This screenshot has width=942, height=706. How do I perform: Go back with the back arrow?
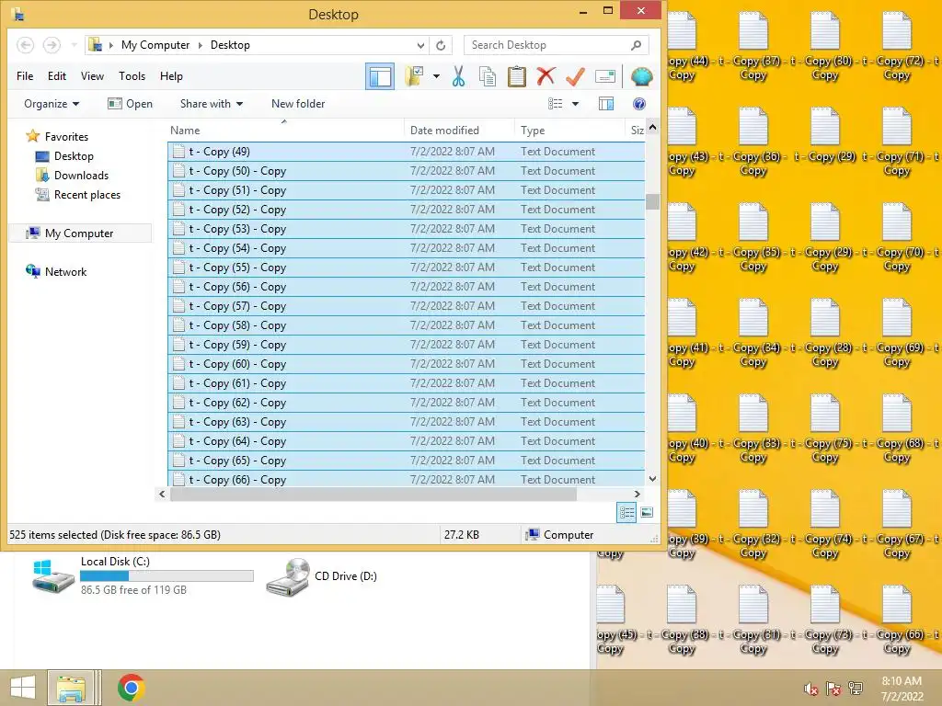pyautogui.click(x=25, y=45)
